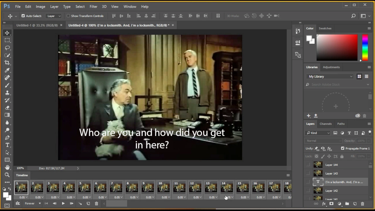Open the Auto-Select Layer dropdown
Screen dimensions: 375x211
click(x=54, y=16)
